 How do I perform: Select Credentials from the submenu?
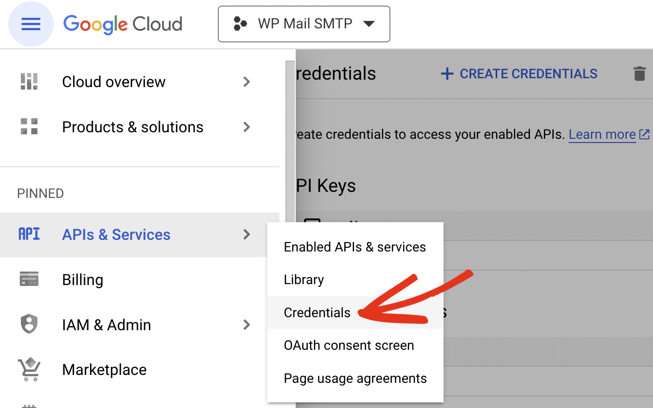(x=317, y=313)
